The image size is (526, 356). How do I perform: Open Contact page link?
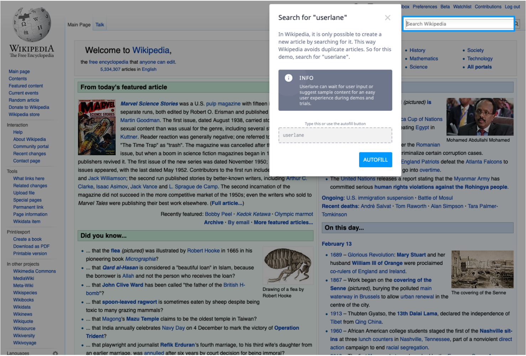click(x=27, y=161)
